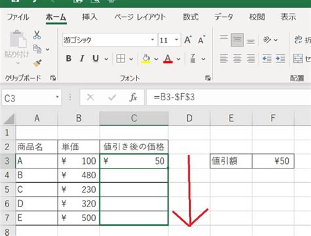
Task: Click the formula bar enter checkmark
Action: [x=112, y=97]
